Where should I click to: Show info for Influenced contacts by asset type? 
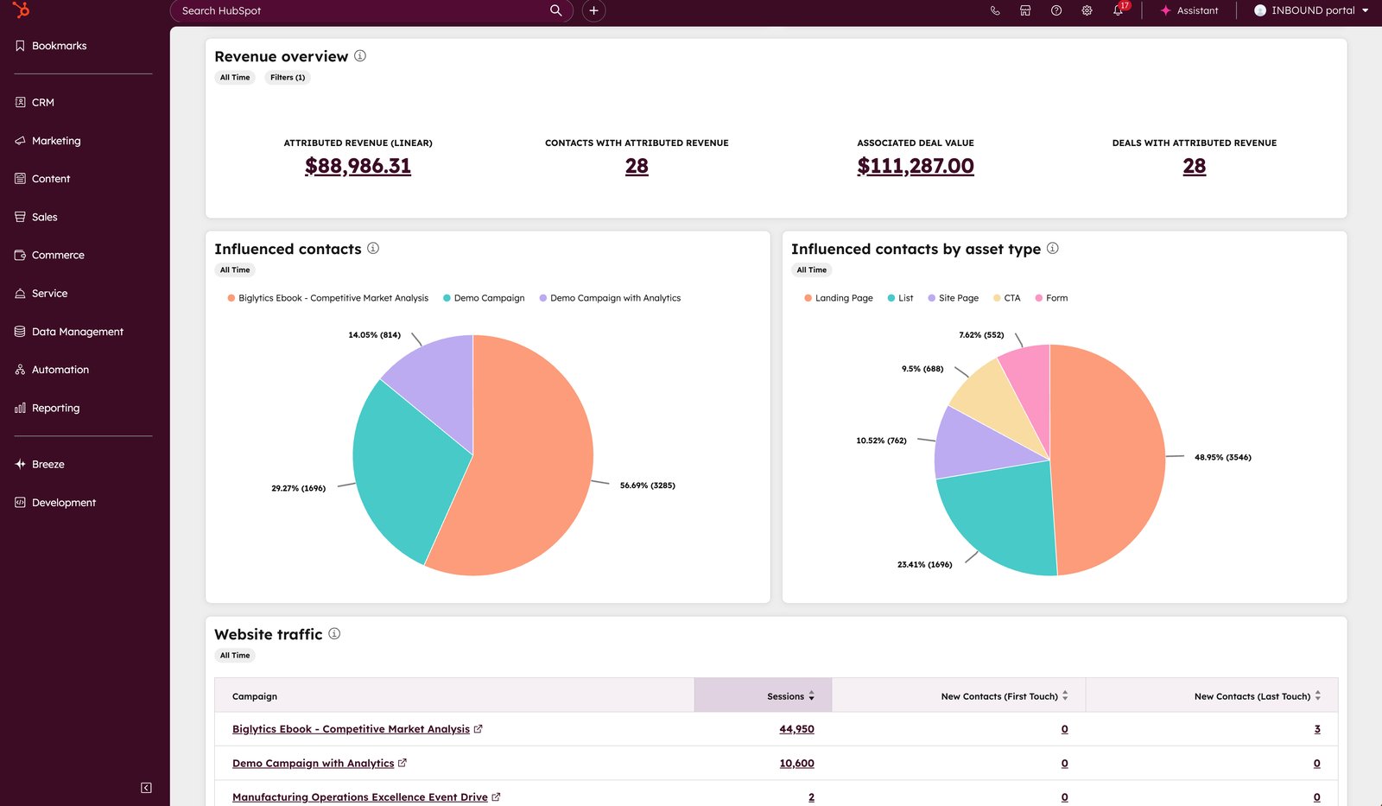point(1053,248)
